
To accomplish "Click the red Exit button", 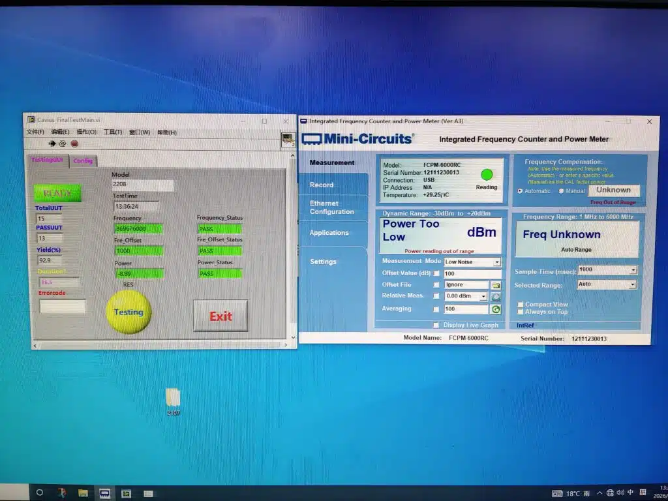I will [220, 316].
